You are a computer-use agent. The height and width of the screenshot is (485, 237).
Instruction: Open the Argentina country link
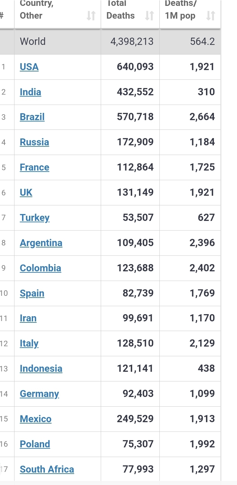click(x=41, y=243)
